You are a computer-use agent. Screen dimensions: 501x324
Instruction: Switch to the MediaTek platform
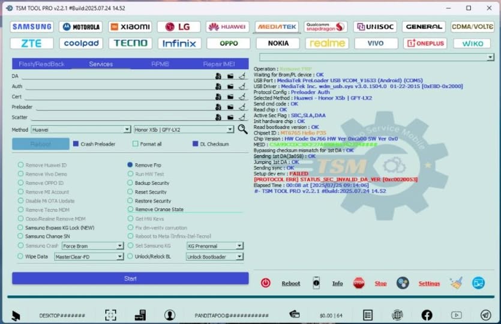pos(277,27)
